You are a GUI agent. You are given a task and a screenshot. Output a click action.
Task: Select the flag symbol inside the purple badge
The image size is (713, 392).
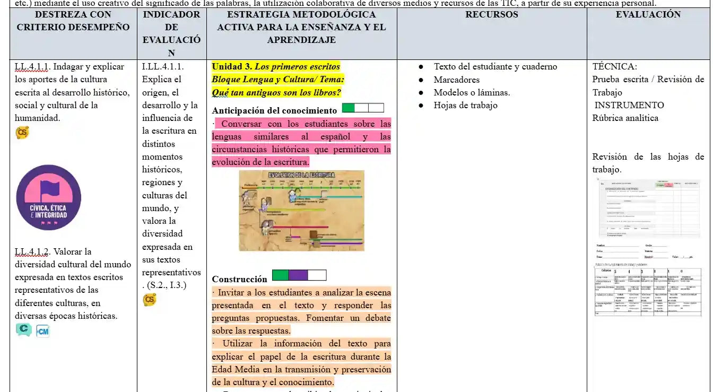pyautogui.click(x=49, y=189)
